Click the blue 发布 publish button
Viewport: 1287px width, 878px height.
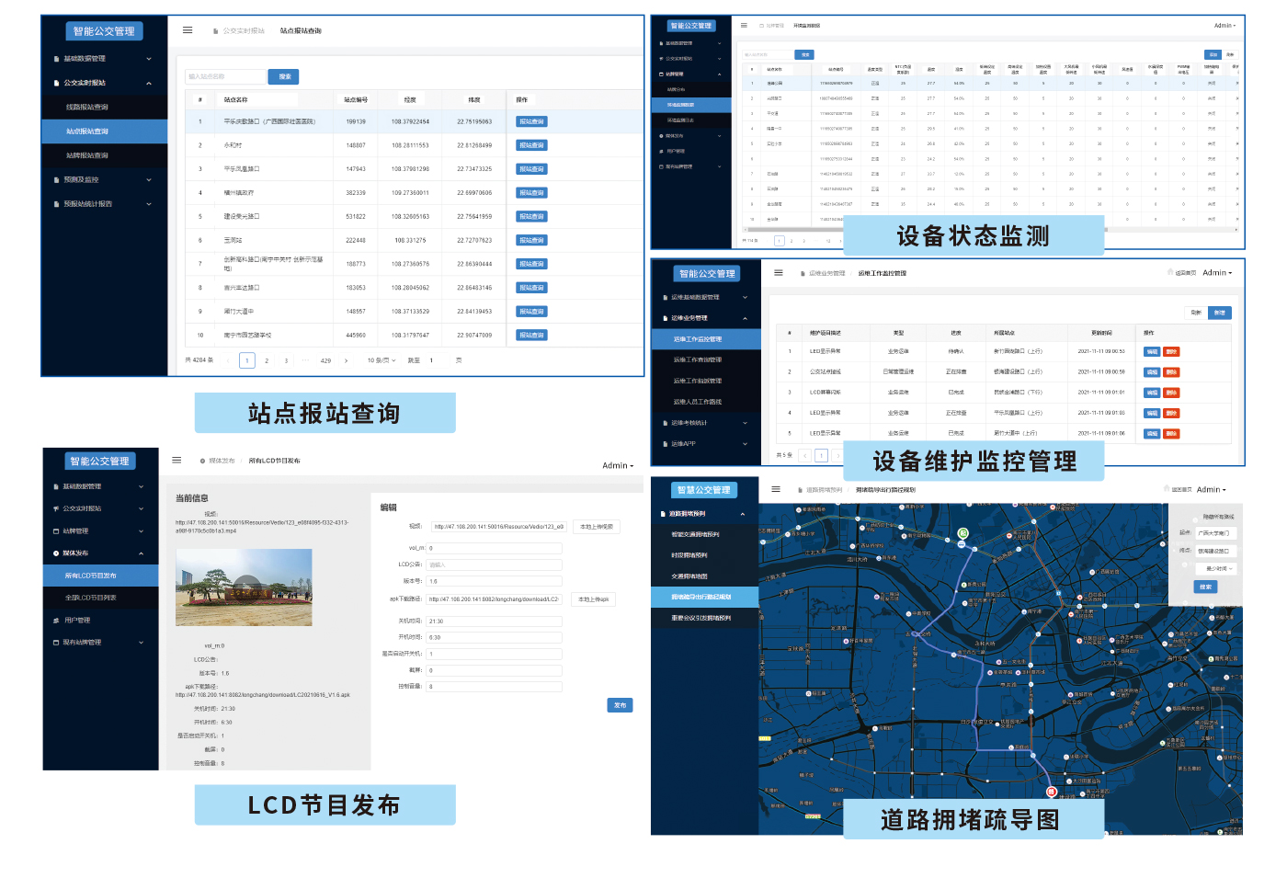(620, 705)
